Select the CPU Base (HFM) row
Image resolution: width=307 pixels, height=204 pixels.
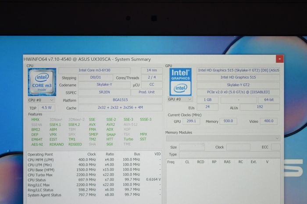point(94,169)
